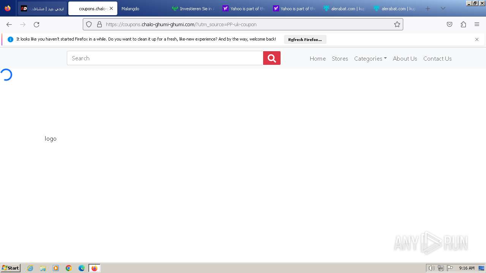Open Save to Pocket icon

[x=450, y=24]
